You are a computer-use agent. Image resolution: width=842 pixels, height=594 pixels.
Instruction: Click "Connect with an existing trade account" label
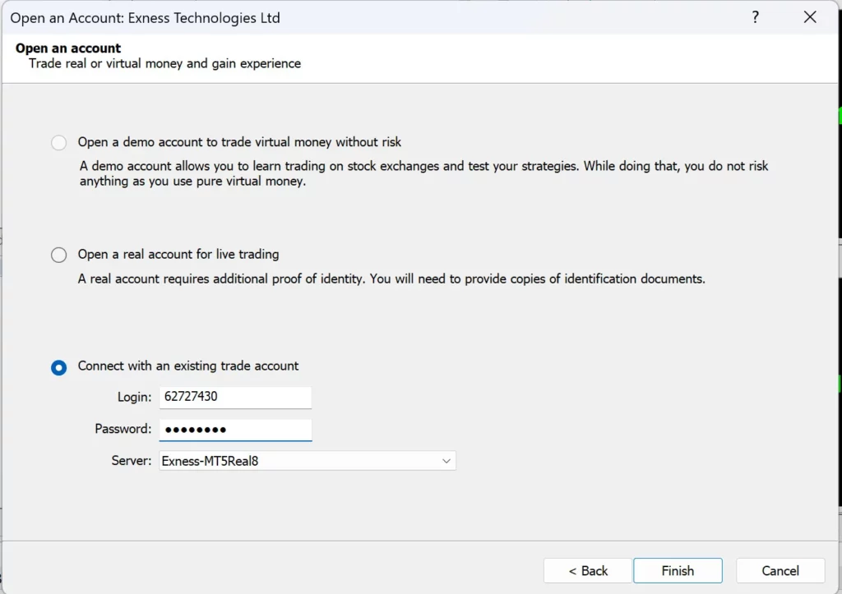(x=188, y=366)
